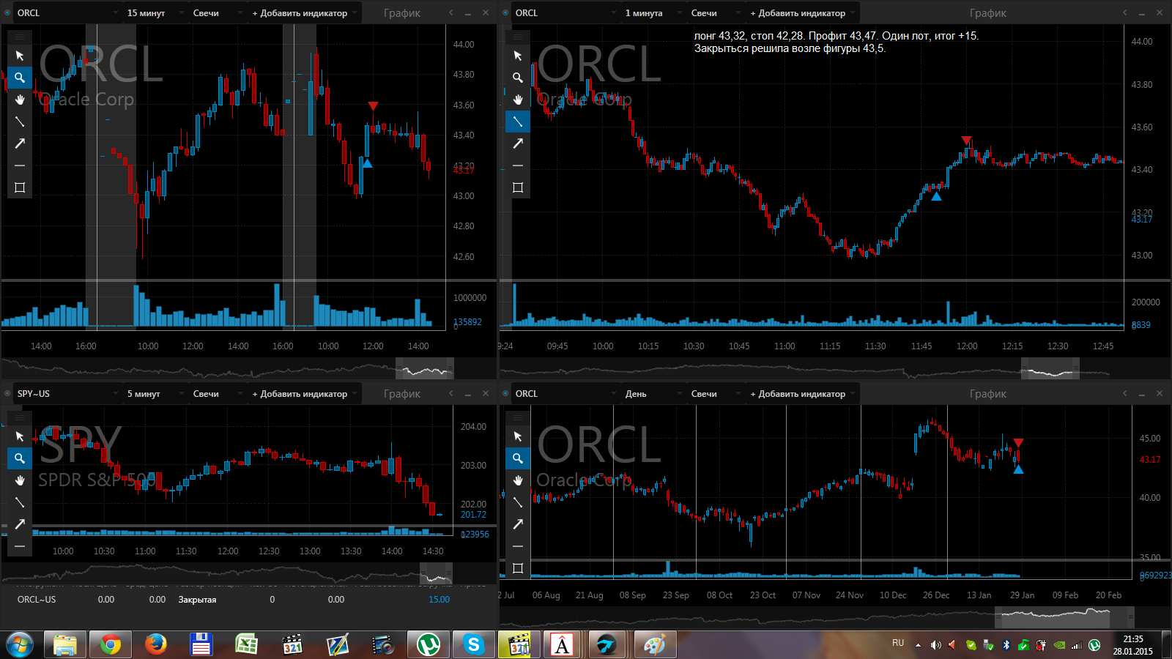Select arrow drawing tool in ORCL 15-minute chart
This screenshot has height=659, width=1172.
pyautogui.click(x=20, y=144)
